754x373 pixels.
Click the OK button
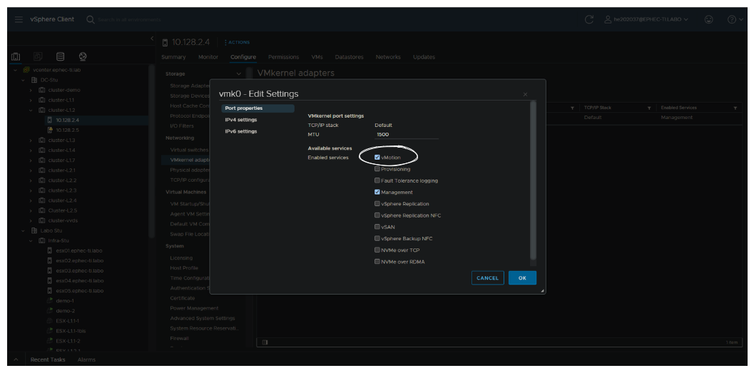pos(522,278)
